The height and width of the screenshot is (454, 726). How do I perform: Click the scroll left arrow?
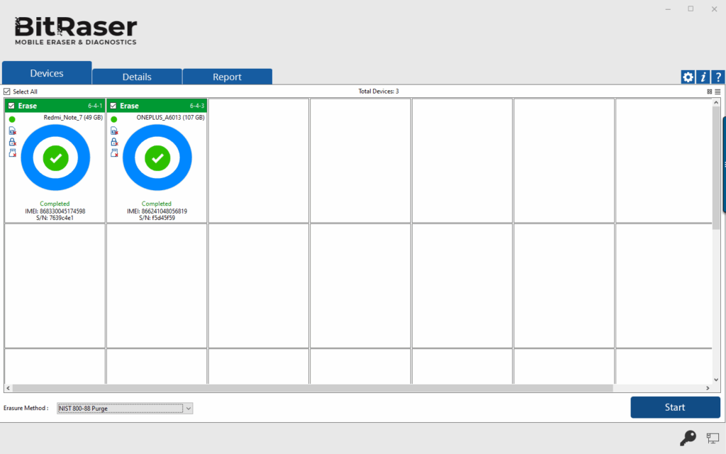tap(8, 388)
